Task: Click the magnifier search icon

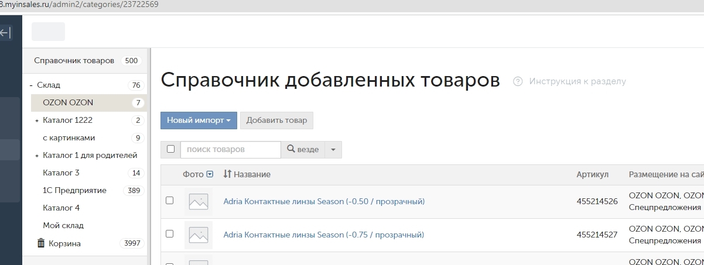Action: 291,150
